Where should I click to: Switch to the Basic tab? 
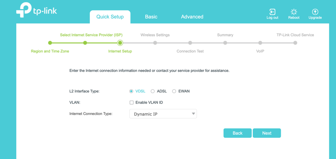pyautogui.click(x=151, y=17)
